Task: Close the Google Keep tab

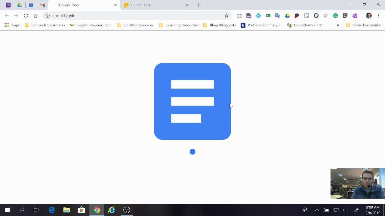Action: 187,5
